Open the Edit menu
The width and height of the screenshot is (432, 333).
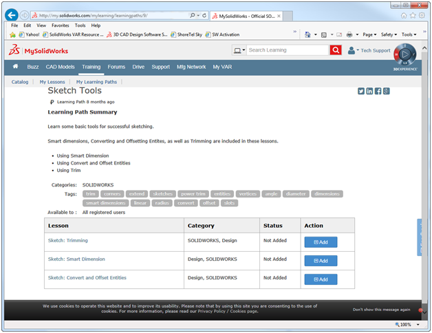pyautogui.click(x=28, y=25)
